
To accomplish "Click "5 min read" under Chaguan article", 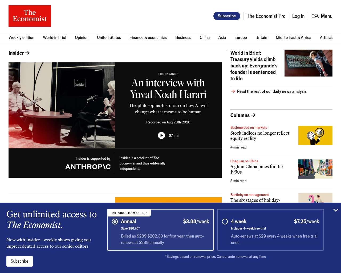I will 238,181.
